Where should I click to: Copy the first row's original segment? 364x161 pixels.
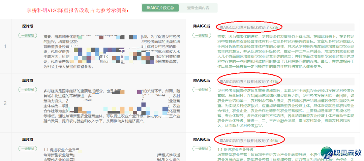pos(28,35)
